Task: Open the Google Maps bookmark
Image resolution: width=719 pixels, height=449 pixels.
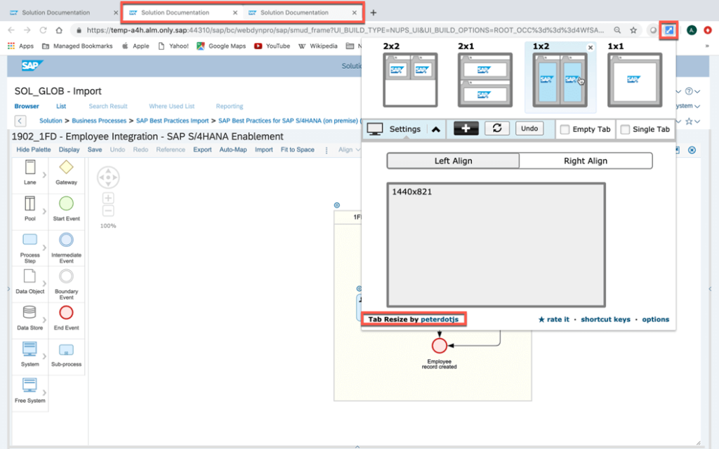Action: coord(221,46)
